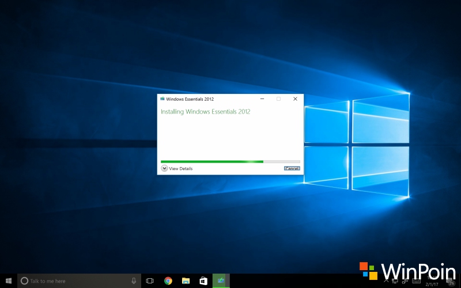This screenshot has width=461, height=288.
Task: Click the 'Installing Windows Essentials 2012' heading
Action: (x=205, y=112)
